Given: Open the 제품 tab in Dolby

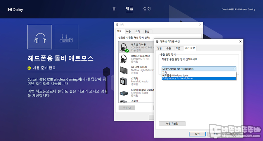Looking at the screenshot, I should pos(129,9).
